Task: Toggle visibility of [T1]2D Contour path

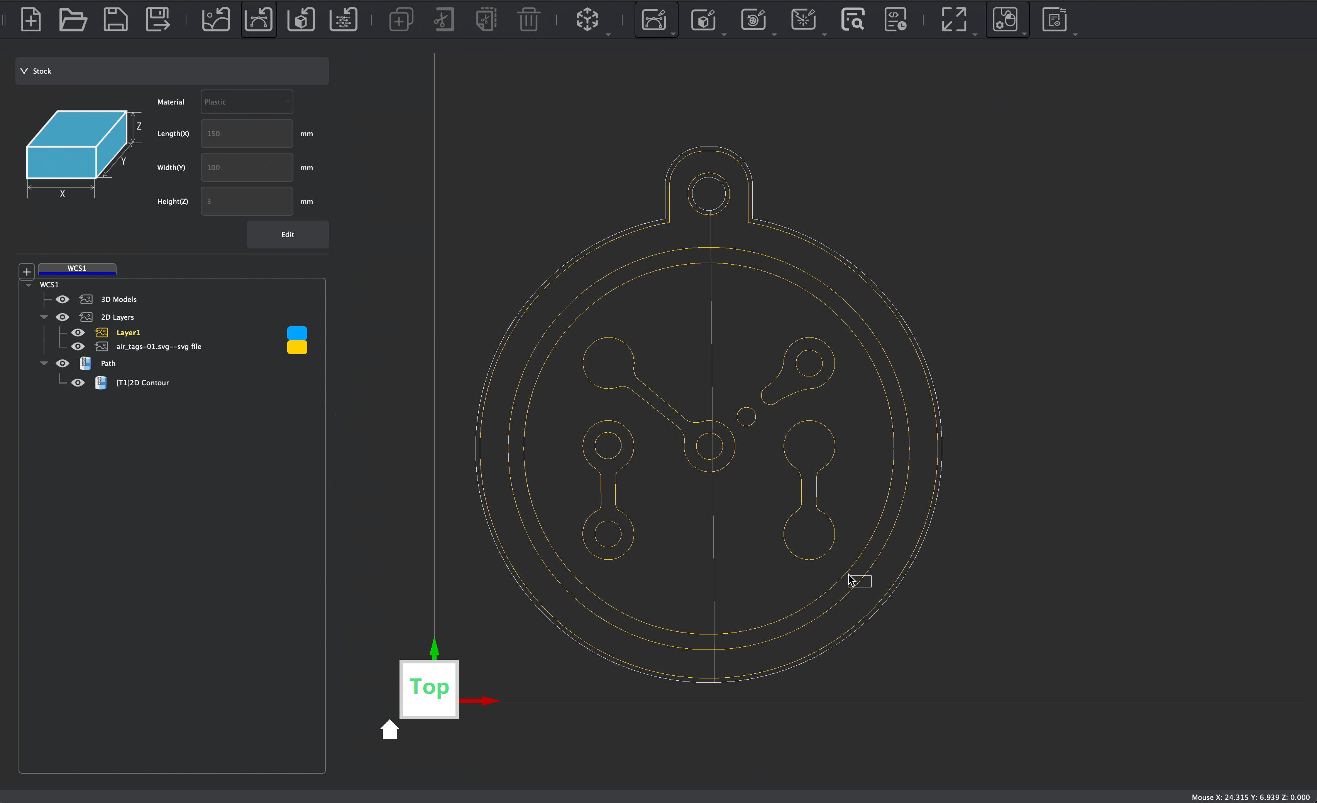Action: coord(78,383)
